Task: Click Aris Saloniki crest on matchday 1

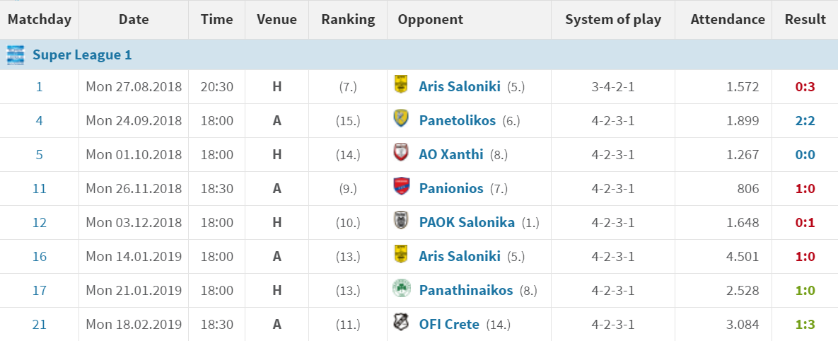Action: point(400,84)
